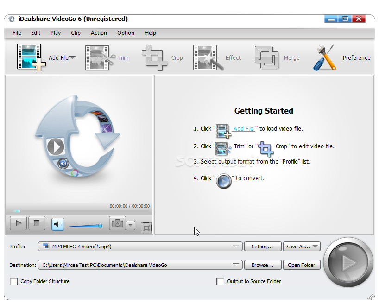The width and height of the screenshot is (379, 304).
Task: Take a snapshot with the camera button
Action: [x=118, y=223]
